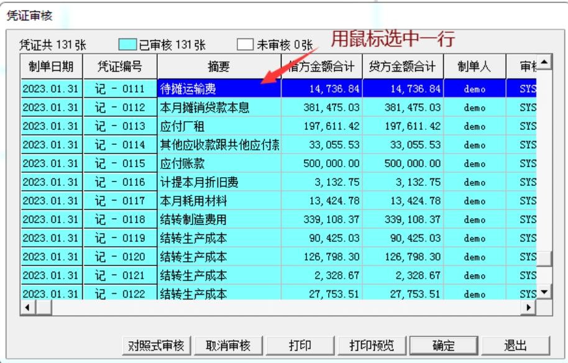Open 打印预览 print preview
Image resolution: width=568 pixels, height=363 pixels.
click(x=372, y=346)
